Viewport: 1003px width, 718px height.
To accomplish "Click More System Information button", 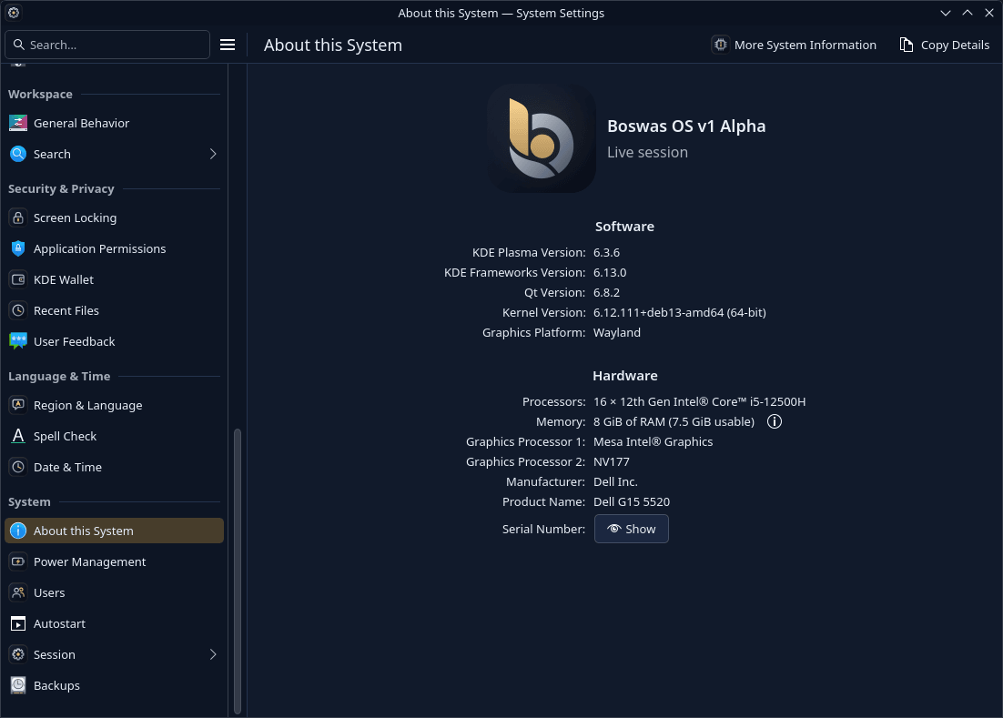I will (x=794, y=45).
